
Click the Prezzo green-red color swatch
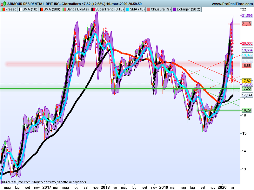click(x=3, y=9)
